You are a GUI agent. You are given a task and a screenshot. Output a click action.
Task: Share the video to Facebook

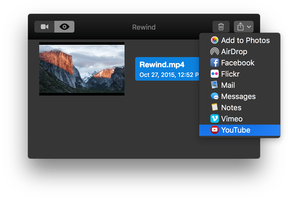tap(240, 63)
